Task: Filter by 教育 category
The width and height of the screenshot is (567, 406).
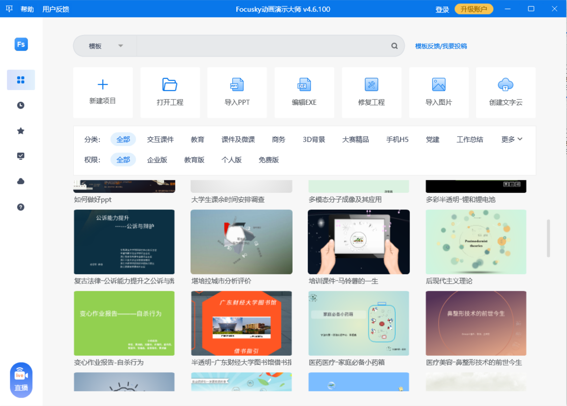Action: (197, 139)
